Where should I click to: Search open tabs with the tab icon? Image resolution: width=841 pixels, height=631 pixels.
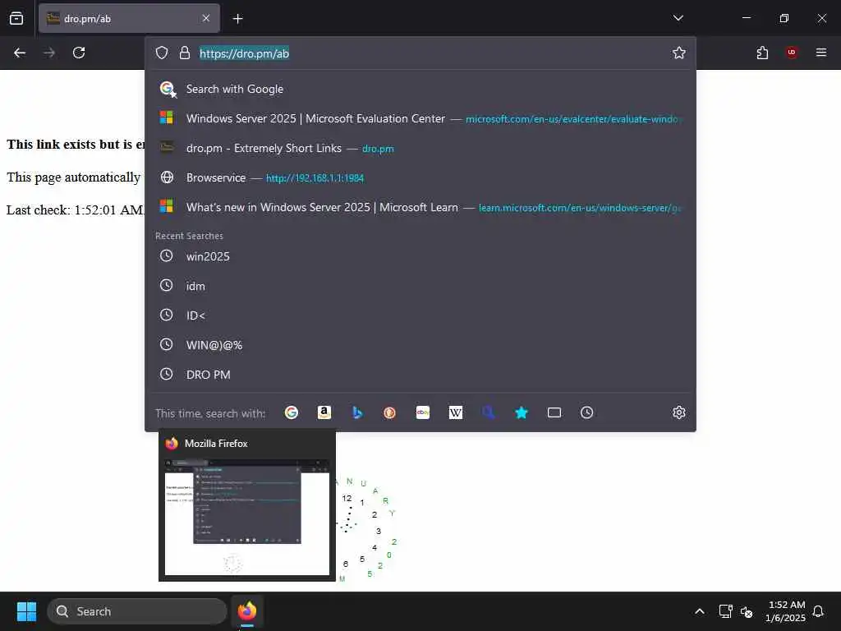pyautogui.click(x=554, y=412)
